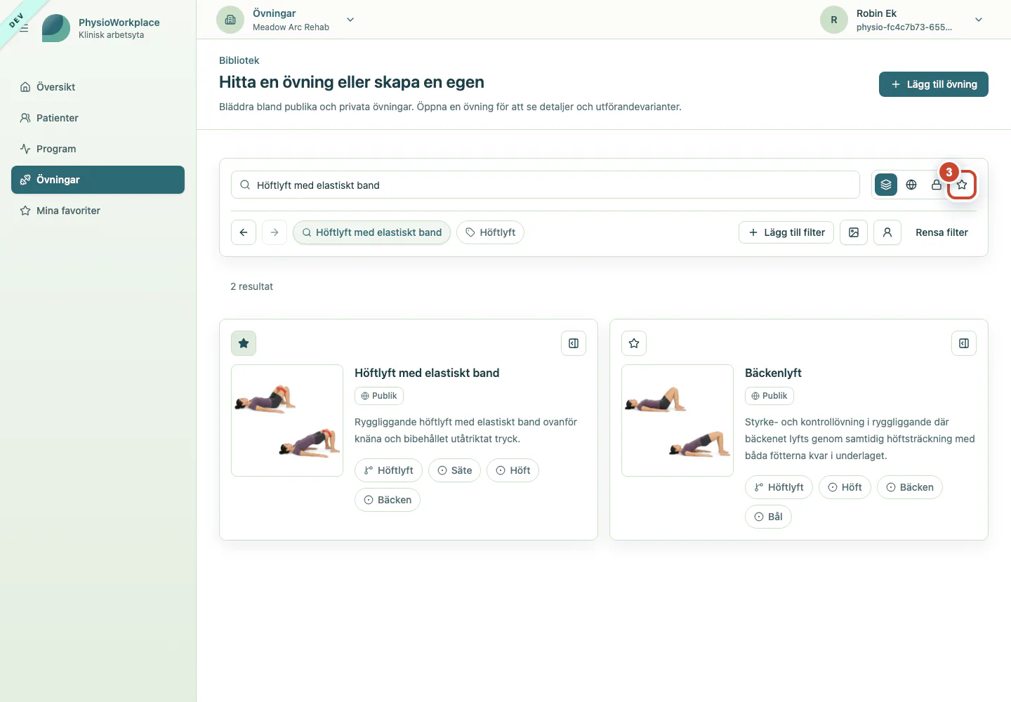Unfavorite Höftlyft med elastiskt band star
The image size is (1011, 702).
244,343
